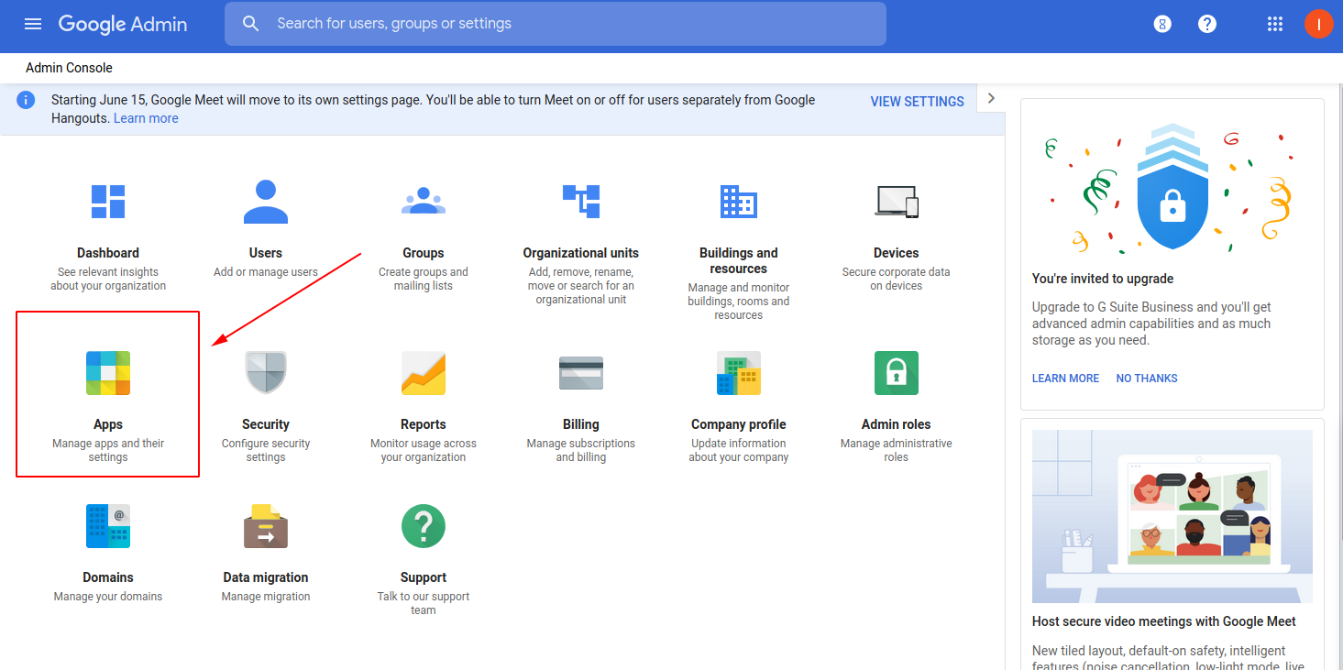Open the Groups icon
Viewport: 1343px width, 670px height.
point(424,201)
